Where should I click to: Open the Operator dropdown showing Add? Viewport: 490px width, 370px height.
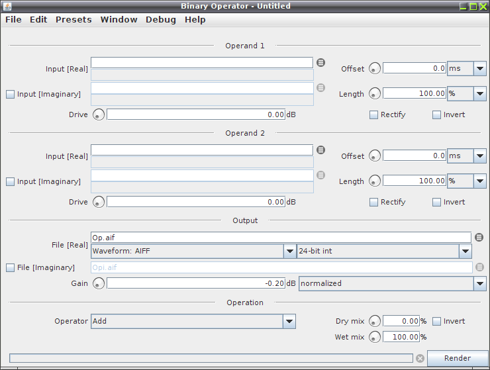(193, 321)
